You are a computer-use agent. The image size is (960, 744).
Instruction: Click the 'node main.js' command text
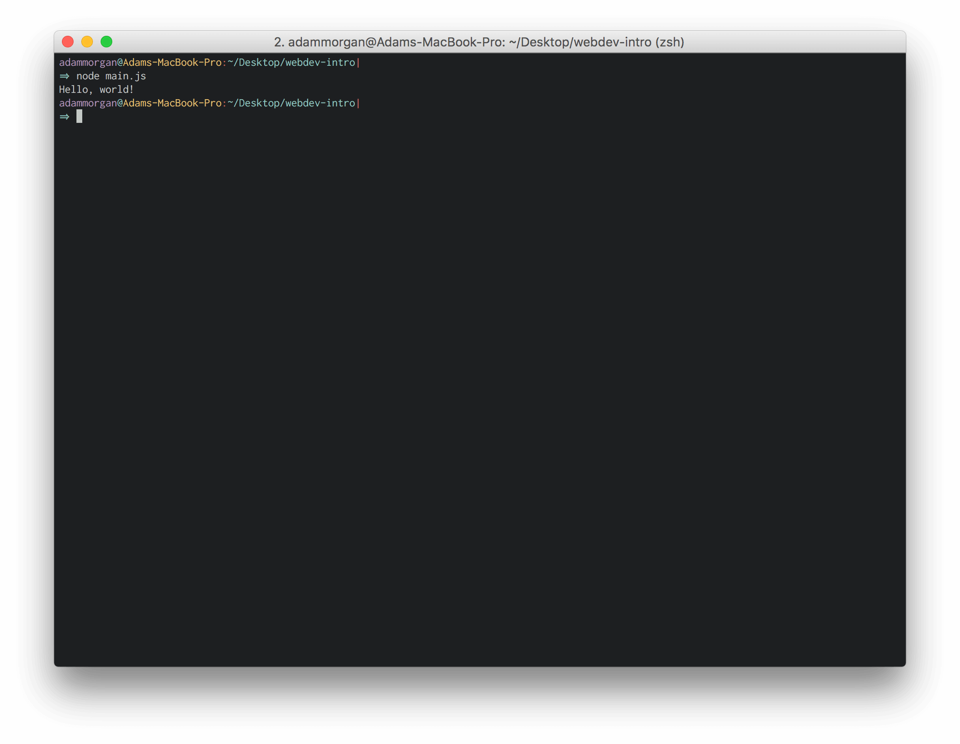click(111, 76)
